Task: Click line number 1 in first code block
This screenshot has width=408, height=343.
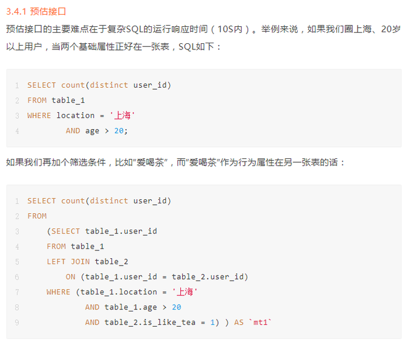Action: (17, 85)
